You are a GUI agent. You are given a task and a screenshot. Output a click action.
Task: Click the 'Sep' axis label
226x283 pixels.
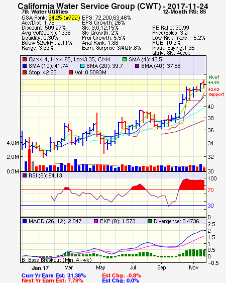[x=161, y=267]
